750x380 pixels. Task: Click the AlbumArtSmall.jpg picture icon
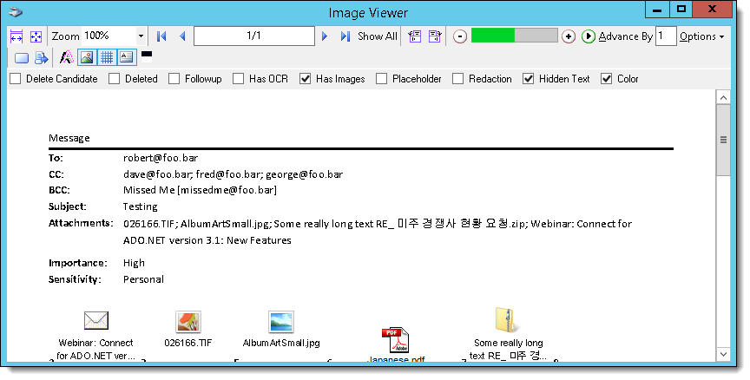(281, 322)
